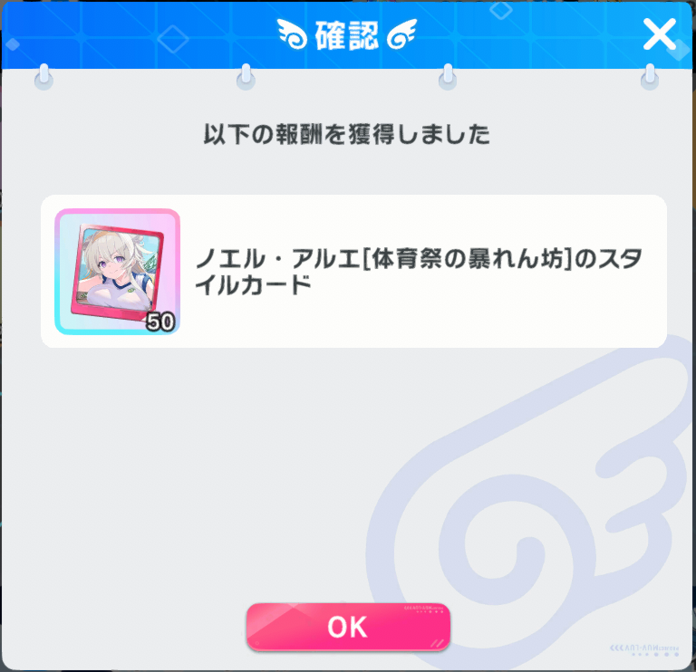Select the ノエル・アルエ style card thumbnail
The image size is (696, 672).
(117, 272)
